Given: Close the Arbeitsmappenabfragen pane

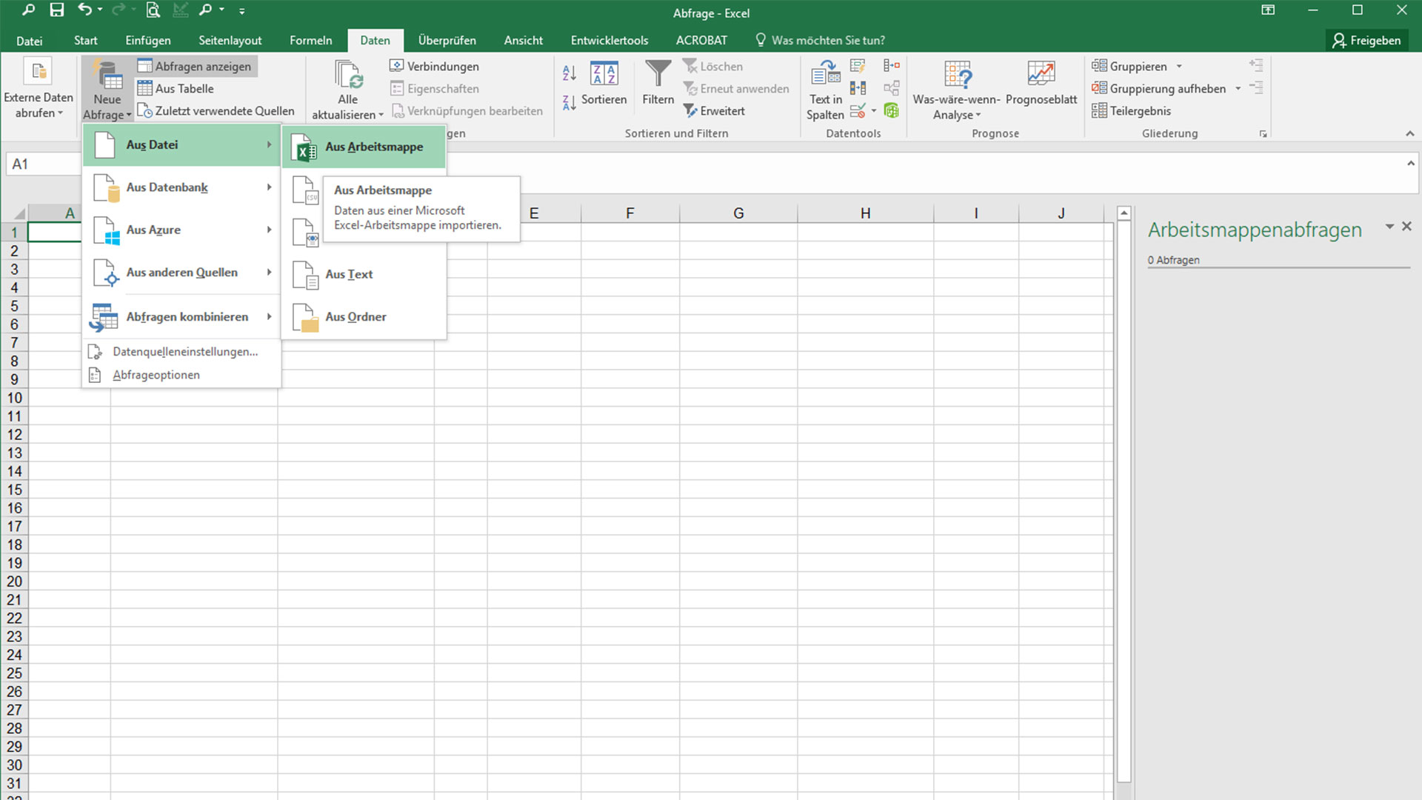Looking at the screenshot, I should (1406, 226).
